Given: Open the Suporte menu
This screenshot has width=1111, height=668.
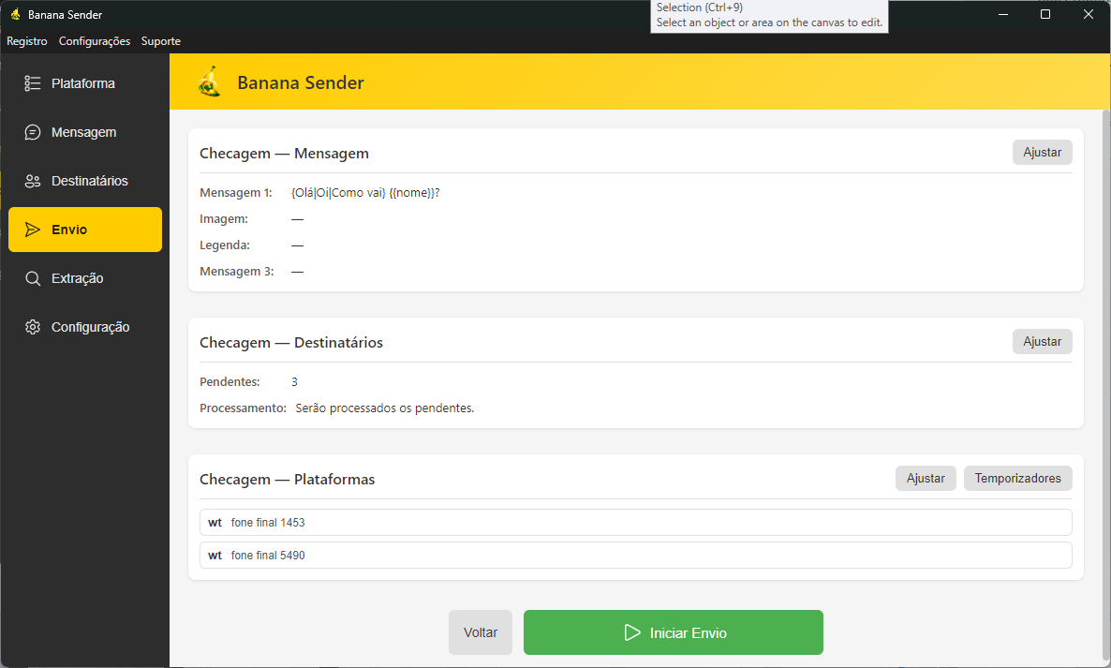Looking at the screenshot, I should coord(161,41).
